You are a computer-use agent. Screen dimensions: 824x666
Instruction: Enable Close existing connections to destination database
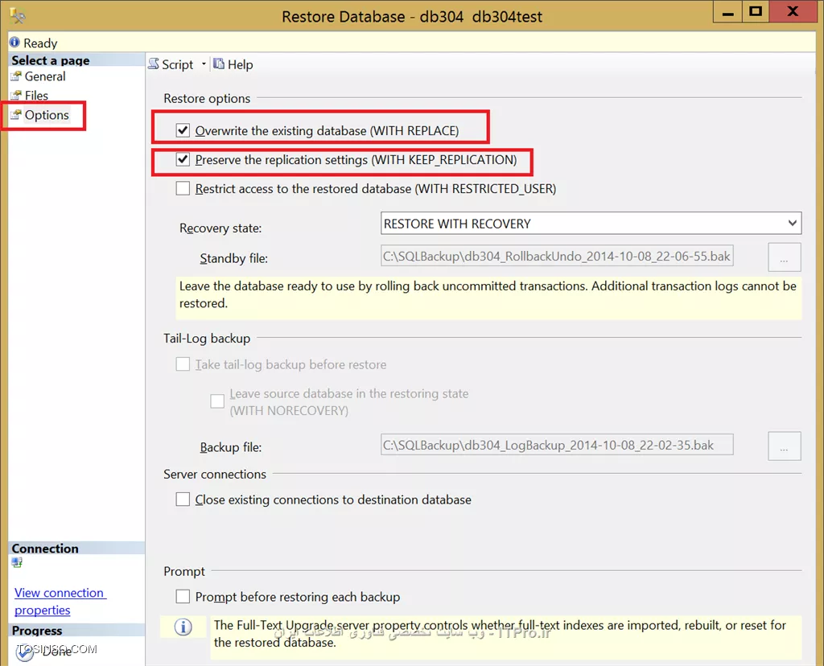coord(183,499)
